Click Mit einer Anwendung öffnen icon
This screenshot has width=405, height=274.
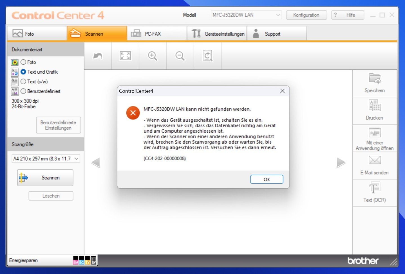click(375, 132)
